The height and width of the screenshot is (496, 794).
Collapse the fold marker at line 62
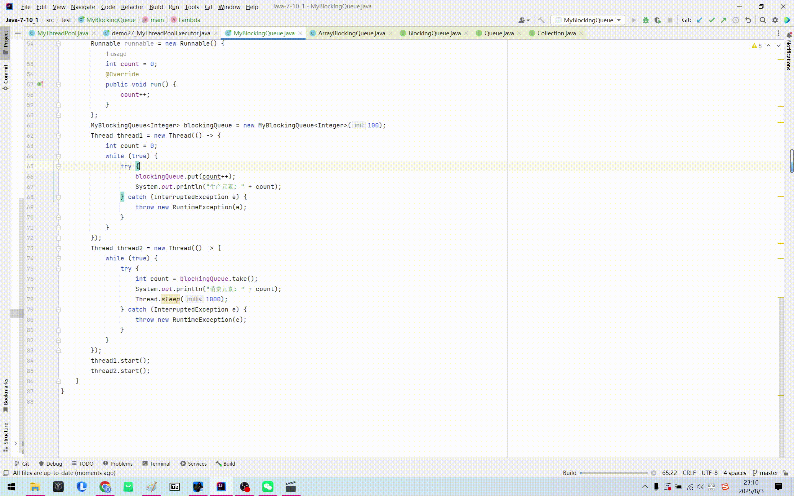coord(58,136)
